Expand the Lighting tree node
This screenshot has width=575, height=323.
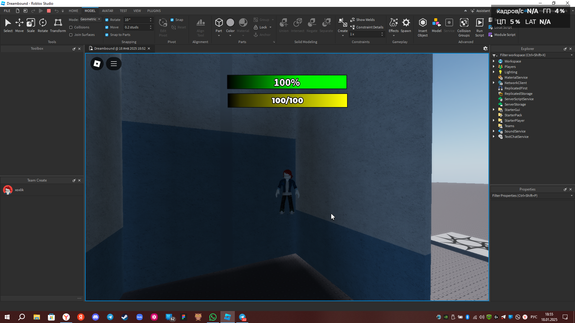pyautogui.click(x=494, y=72)
